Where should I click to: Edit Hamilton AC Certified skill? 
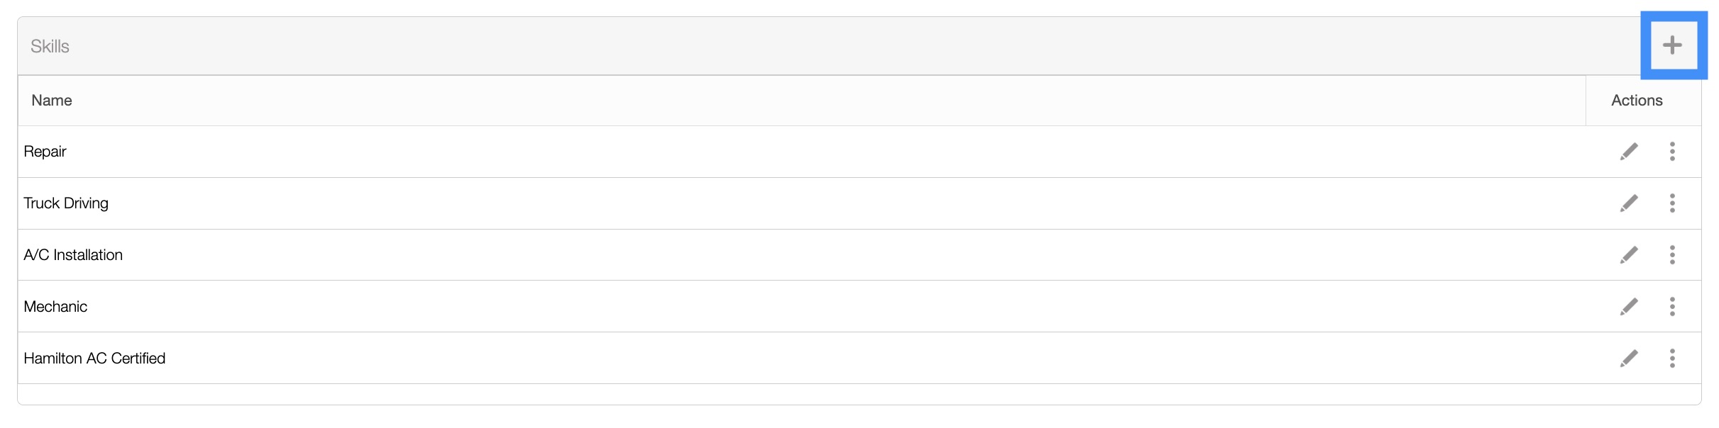pyautogui.click(x=1629, y=359)
